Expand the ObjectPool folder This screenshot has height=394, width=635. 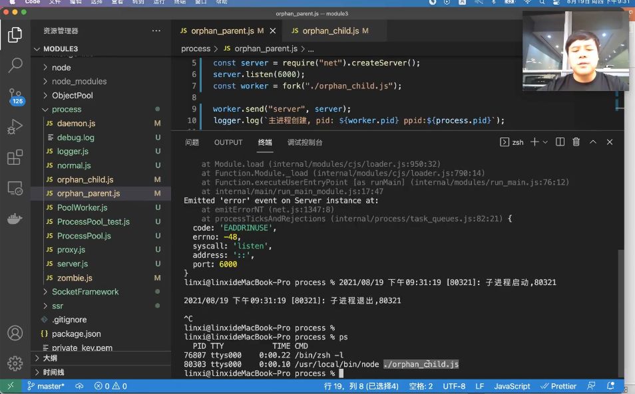pyautogui.click(x=72, y=96)
